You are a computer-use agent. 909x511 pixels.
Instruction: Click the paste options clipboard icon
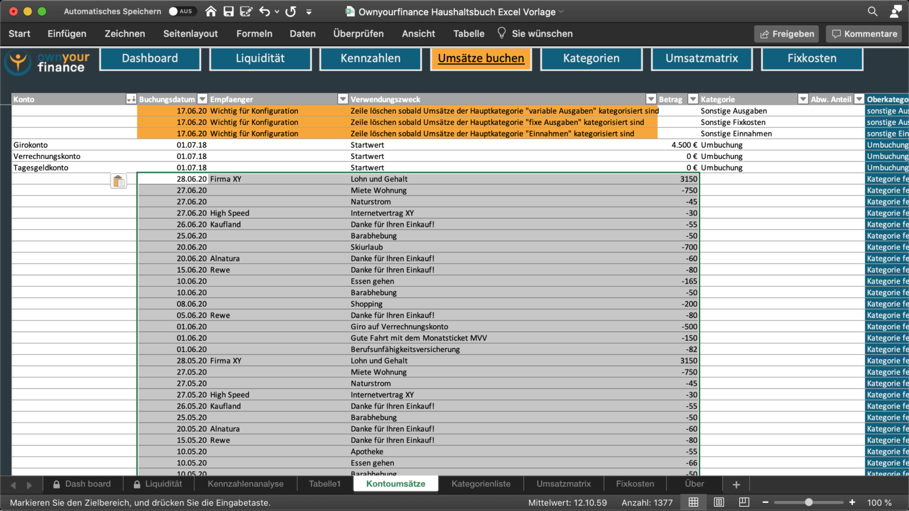tap(118, 181)
